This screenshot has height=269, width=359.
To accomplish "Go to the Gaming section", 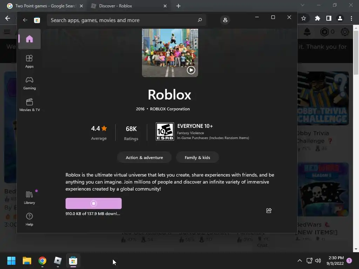I will pyautogui.click(x=29, y=83).
